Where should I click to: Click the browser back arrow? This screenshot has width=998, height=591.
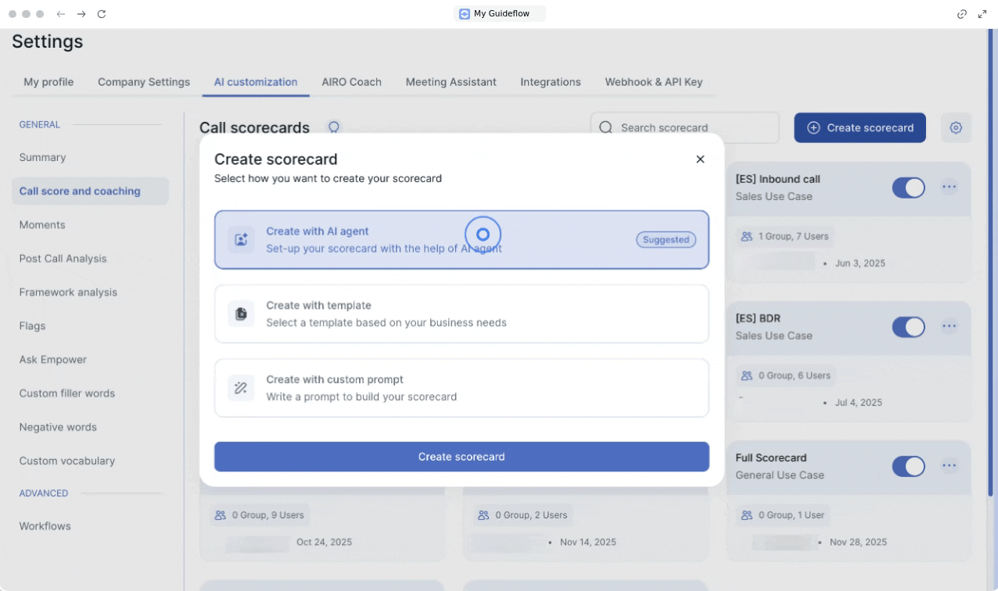[x=61, y=14]
